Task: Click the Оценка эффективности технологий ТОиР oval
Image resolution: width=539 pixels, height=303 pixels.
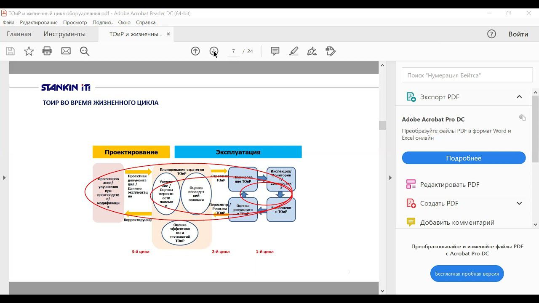Action: 180,233
